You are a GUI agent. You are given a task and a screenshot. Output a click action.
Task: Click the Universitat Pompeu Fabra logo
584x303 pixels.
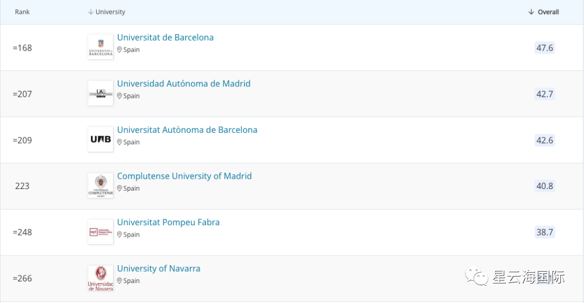[x=101, y=232]
